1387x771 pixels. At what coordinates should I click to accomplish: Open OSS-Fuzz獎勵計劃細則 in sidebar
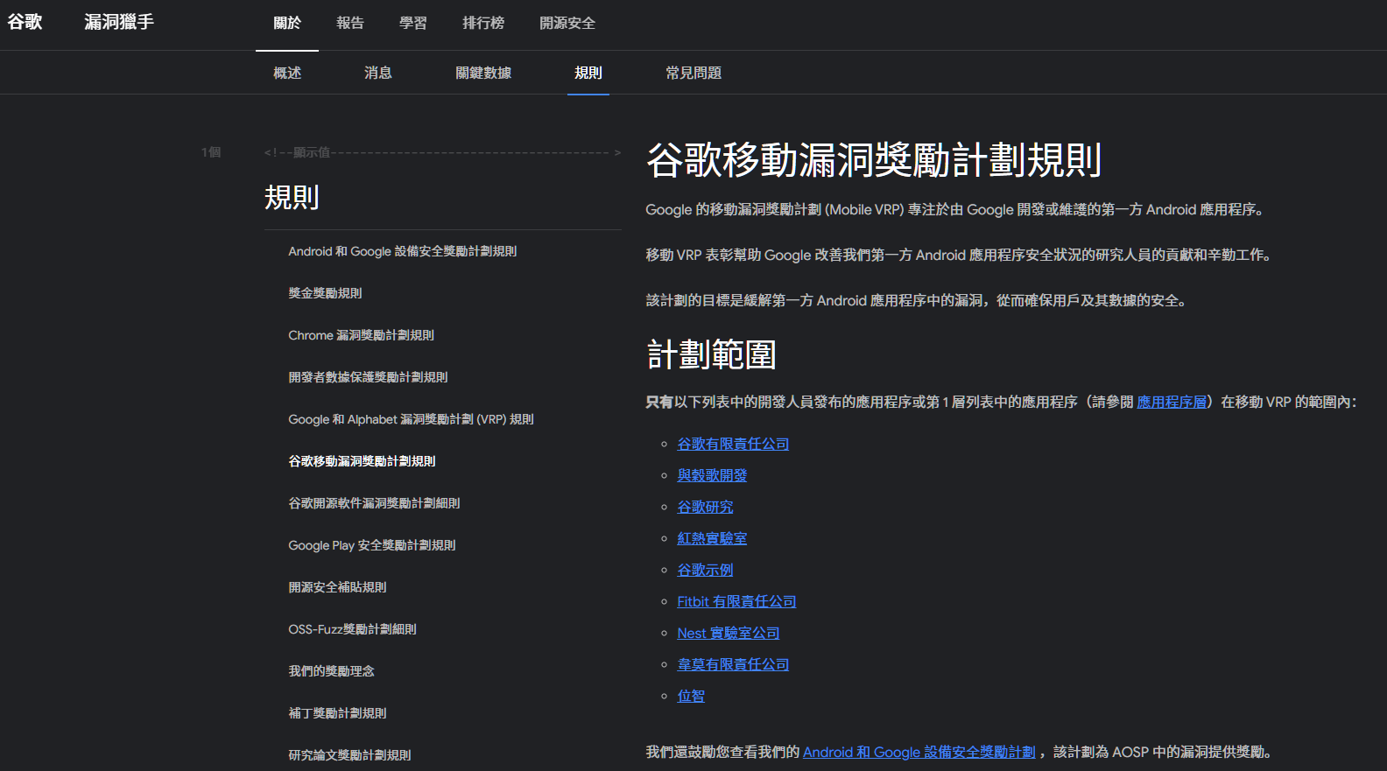click(352, 629)
